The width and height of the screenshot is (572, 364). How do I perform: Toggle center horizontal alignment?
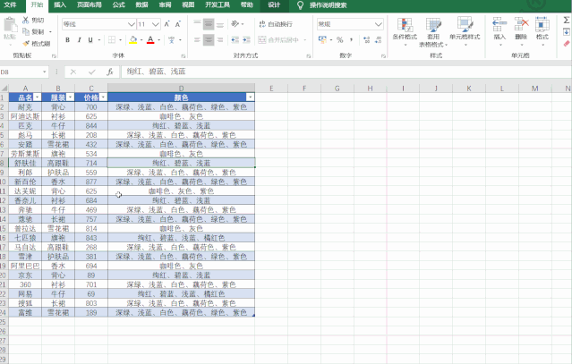209,39
